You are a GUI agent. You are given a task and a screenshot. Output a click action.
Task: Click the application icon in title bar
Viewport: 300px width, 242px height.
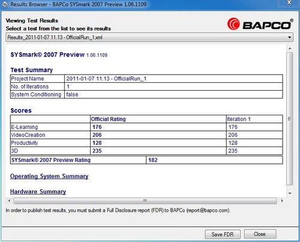click(5, 4)
